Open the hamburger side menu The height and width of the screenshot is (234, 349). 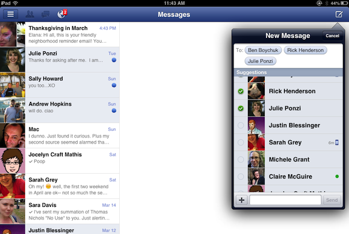pyautogui.click(x=10, y=14)
